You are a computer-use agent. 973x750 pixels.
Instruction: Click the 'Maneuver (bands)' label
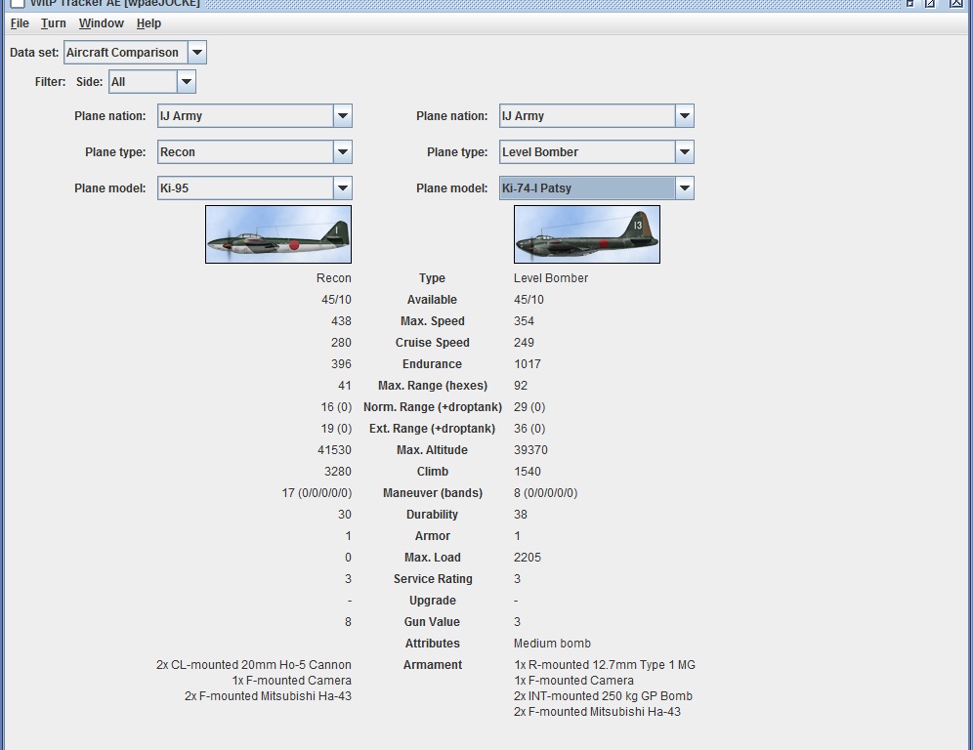[x=433, y=493]
